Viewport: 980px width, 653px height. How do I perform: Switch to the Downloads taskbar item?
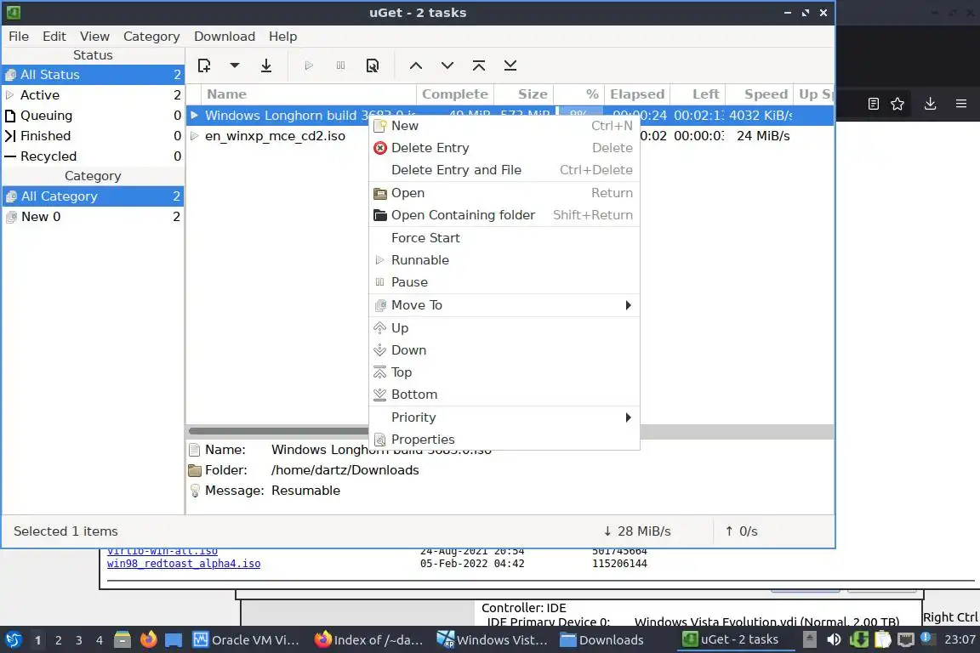[603, 640]
